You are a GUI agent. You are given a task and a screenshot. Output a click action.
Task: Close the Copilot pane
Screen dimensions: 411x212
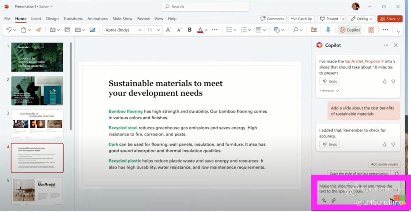click(x=395, y=45)
